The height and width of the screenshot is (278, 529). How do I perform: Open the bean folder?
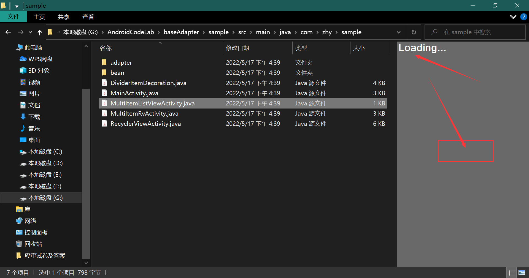pyautogui.click(x=117, y=73)
